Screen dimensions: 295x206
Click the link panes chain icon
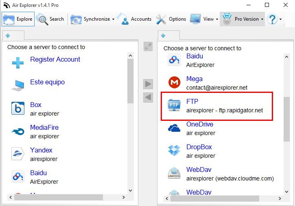click(148, 46)
